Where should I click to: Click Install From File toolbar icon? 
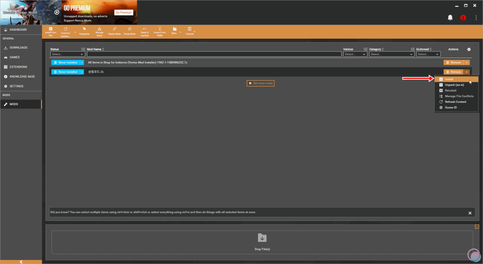coord(50,29)
